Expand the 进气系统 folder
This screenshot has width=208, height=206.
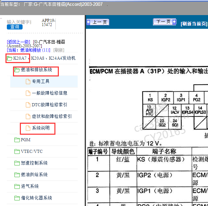[x=30, y=186]
